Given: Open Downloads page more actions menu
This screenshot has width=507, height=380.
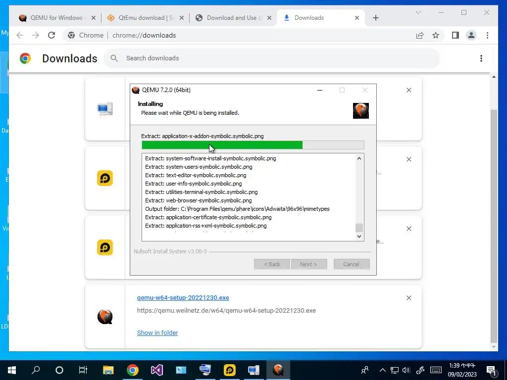Looking at the screenshot, I should point(481,58).
